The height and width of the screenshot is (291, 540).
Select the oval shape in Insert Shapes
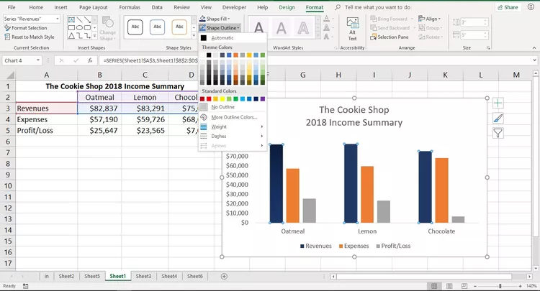tap(79, 28)
